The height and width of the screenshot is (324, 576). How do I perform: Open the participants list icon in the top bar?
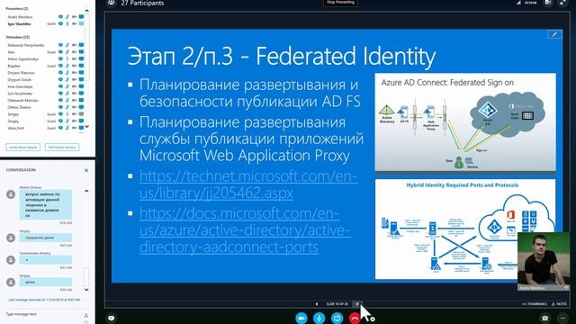111,3
